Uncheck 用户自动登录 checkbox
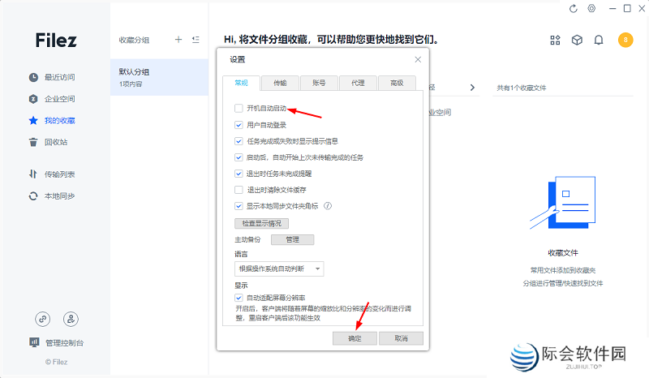The image size is (649, 378). click(x=239, y=125)
